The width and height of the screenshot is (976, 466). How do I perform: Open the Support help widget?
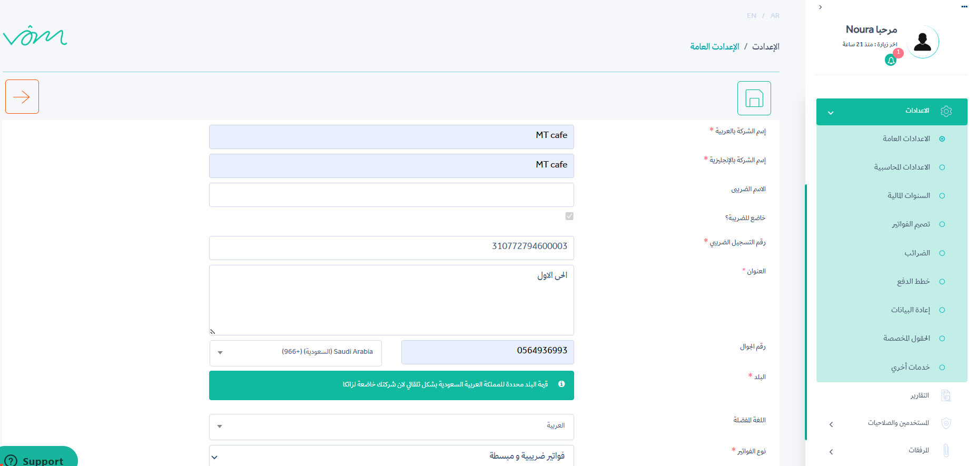[38, 457]
